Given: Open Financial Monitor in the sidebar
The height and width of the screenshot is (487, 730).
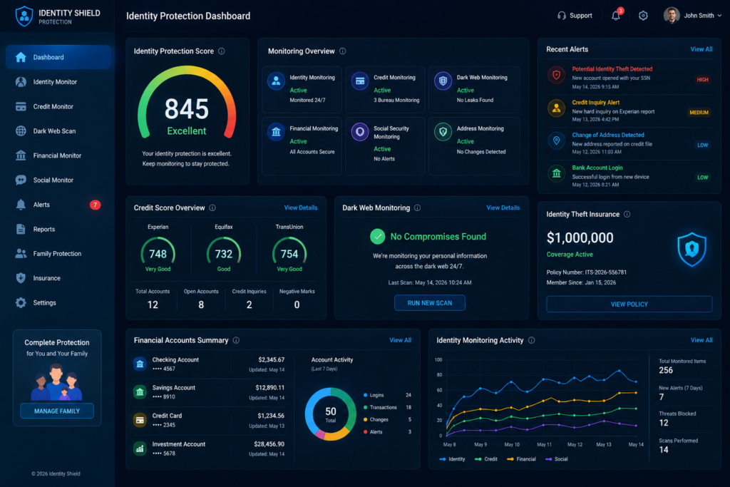Looking at the screenshot, I should pyautogui.click(x=58, y=155).
